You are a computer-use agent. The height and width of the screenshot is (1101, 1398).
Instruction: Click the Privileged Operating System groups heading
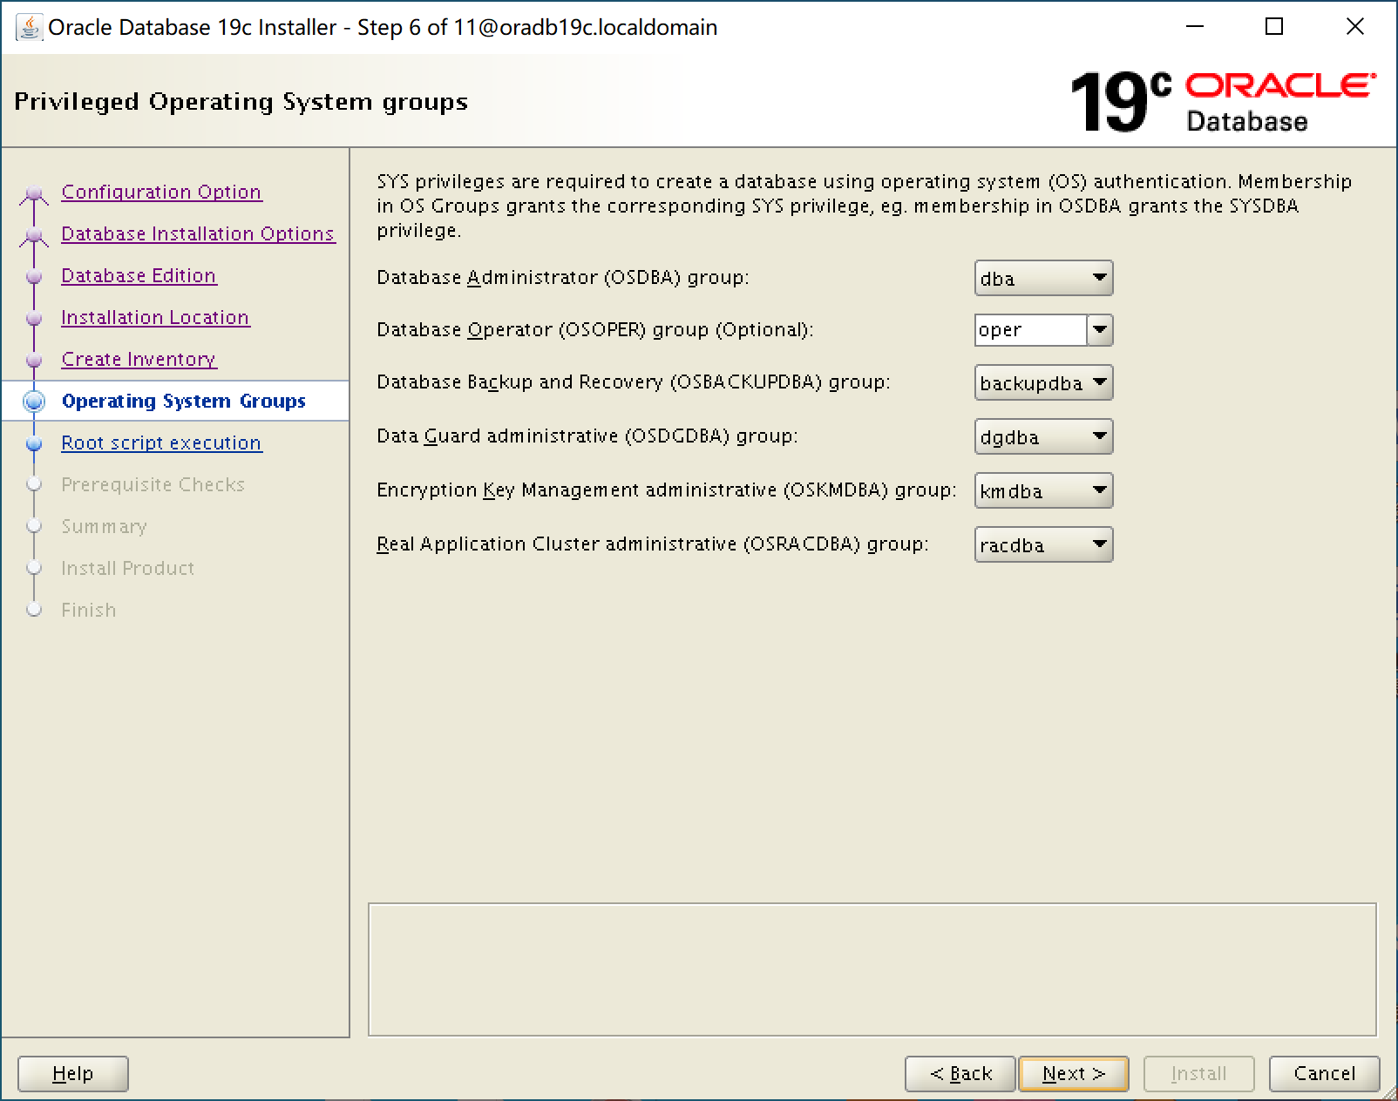point(241,102)
